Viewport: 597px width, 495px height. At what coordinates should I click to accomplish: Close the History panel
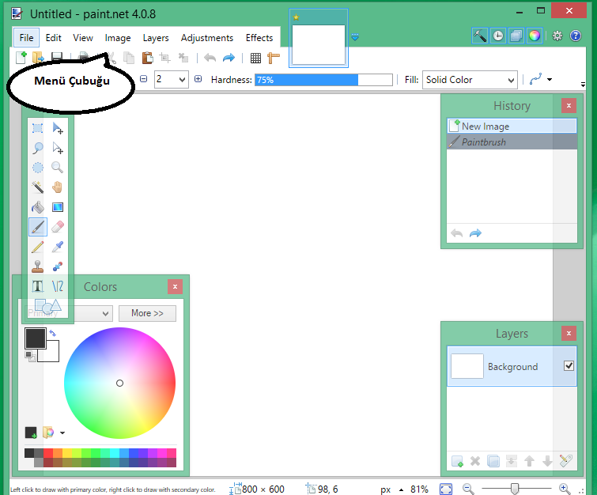click(x=569, y=105)
